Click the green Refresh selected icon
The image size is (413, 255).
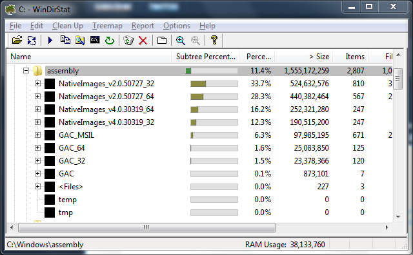(x=110, y=41)
